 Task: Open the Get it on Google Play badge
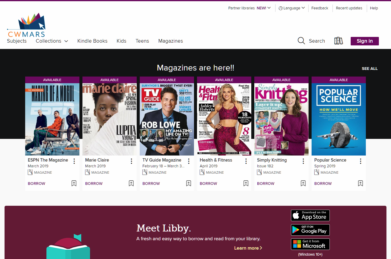[x=310, y=230]
